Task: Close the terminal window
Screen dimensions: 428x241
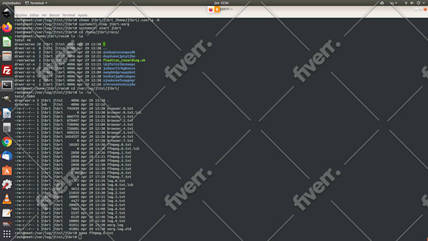Action: [425, 9]
